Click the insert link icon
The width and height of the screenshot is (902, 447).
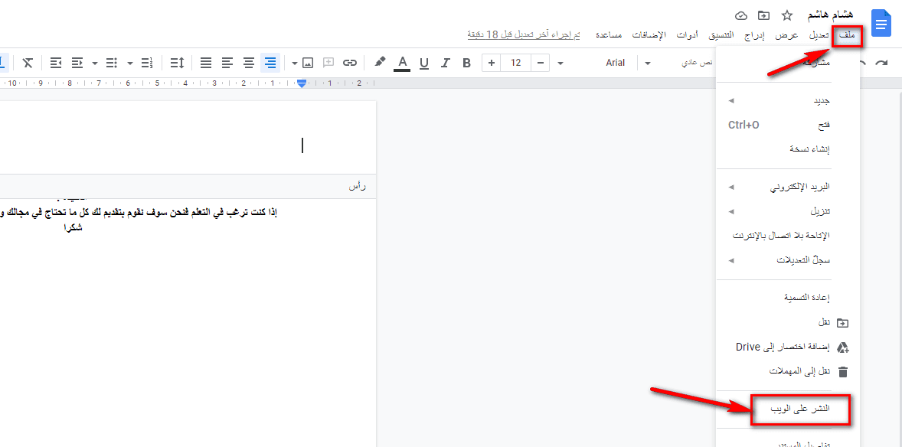[350, 63]
